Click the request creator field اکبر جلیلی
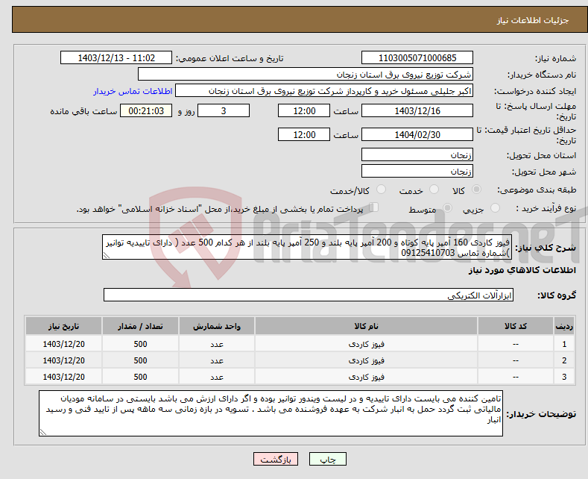The width and height of the screenshot is (588, 479). [324, 91]
